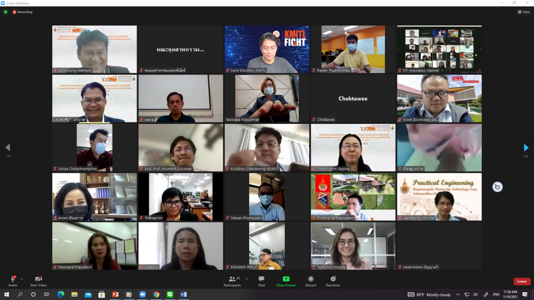Image resolution: width=534 pixels, height=300 pixels.
Task: Unmute the microphone with the Audio icon
Action: pyautogui.click(x=13, y=280)
